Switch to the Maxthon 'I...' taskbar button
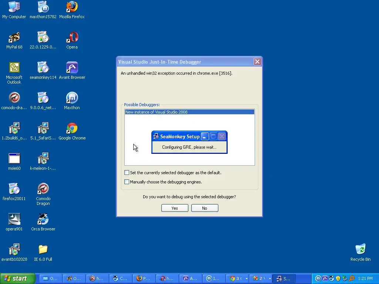The image size is (379, 284). 214,278
